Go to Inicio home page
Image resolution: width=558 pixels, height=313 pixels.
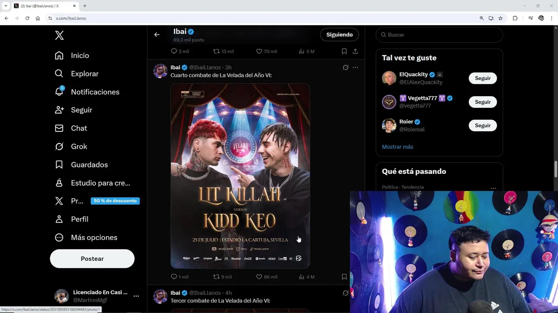[x=72, y=56]
